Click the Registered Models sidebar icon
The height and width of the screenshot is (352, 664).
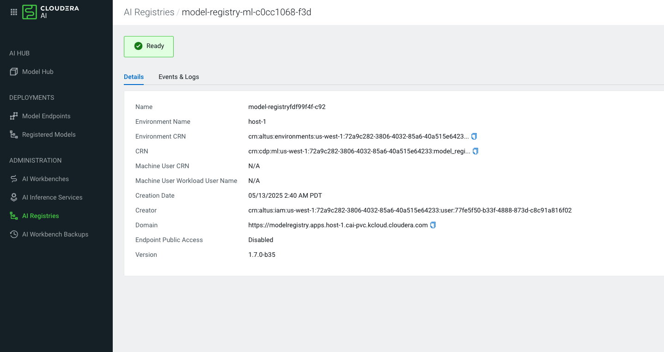14,134
